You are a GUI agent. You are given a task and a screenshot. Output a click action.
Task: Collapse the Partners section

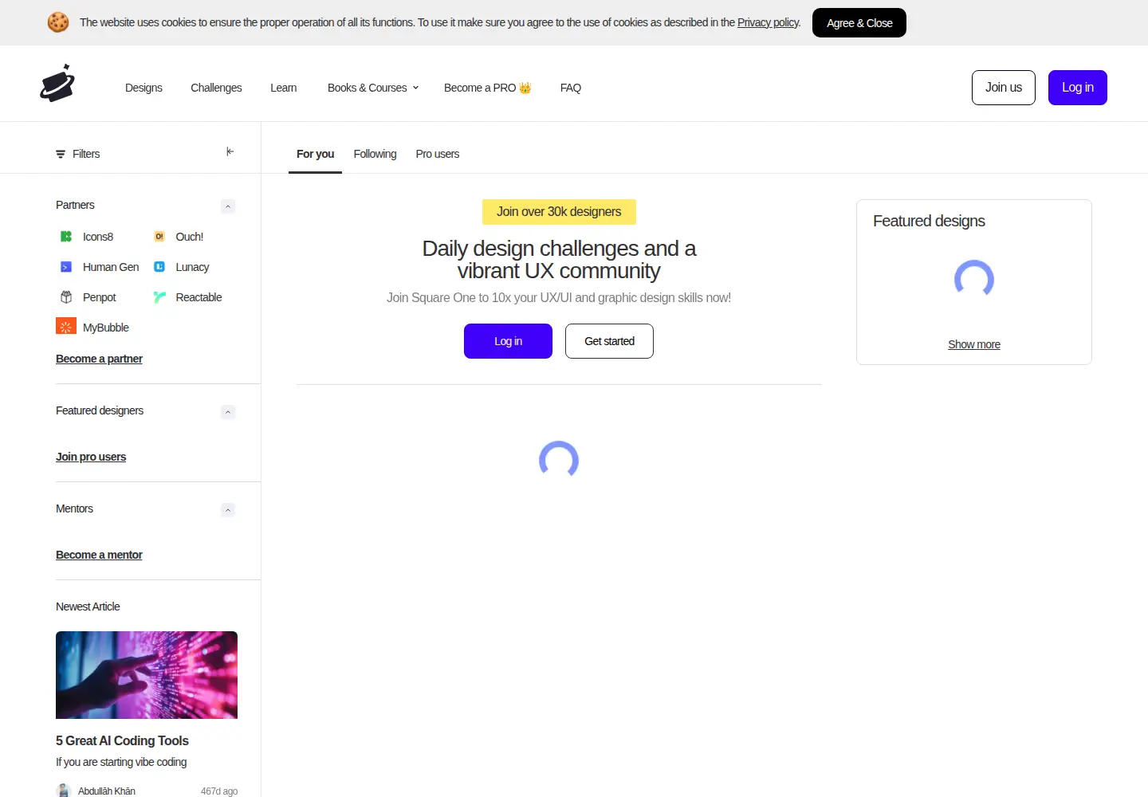tap(228, 206)
